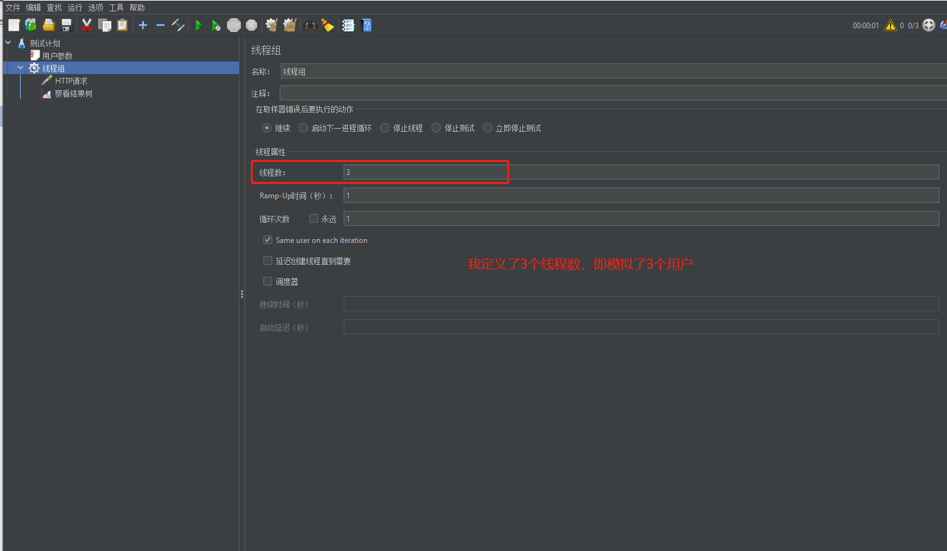Open the 文件 menu
The height and width of the screenshot is (551, 947).
click(13, 8)
